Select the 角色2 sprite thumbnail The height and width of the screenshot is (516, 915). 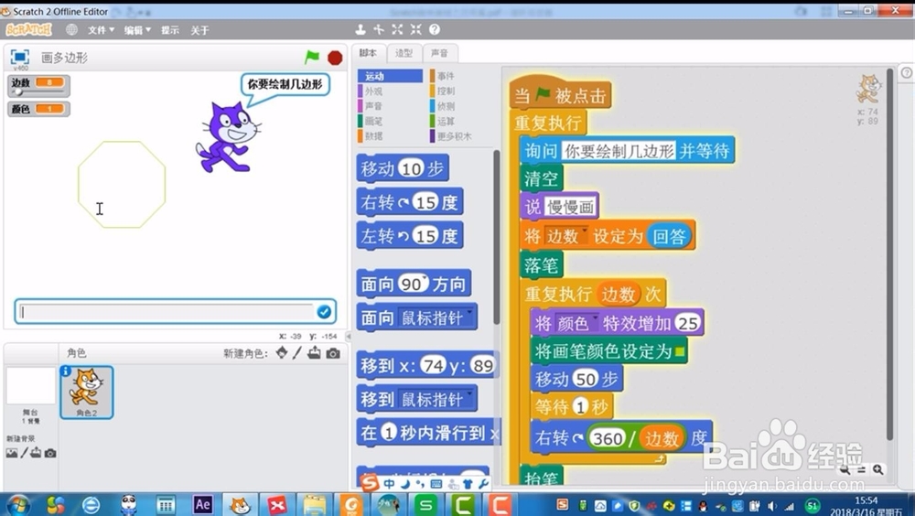(86, 392)
